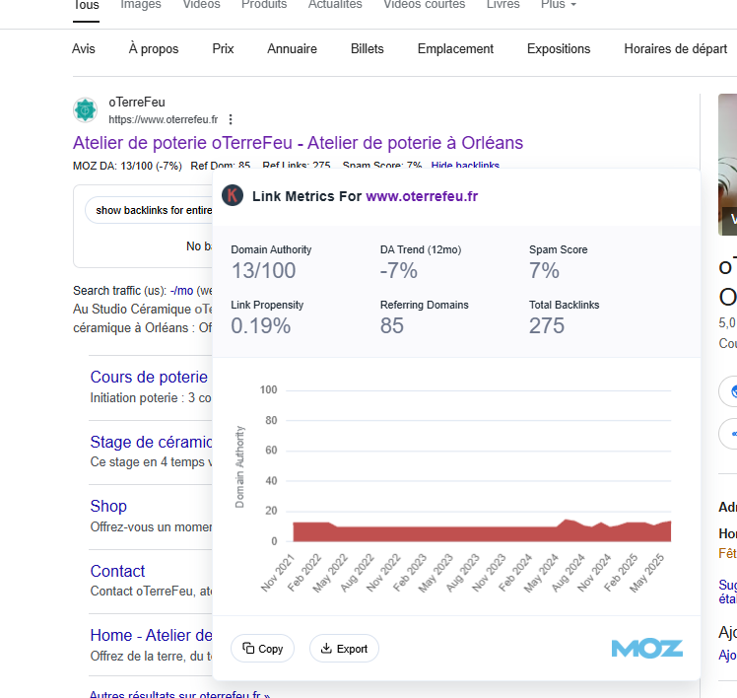Click the Domain Authority 13/100 value
Image resolution: width=737 pixels, height=698 pixels.
pyautogui.click(x=263, y=271)
